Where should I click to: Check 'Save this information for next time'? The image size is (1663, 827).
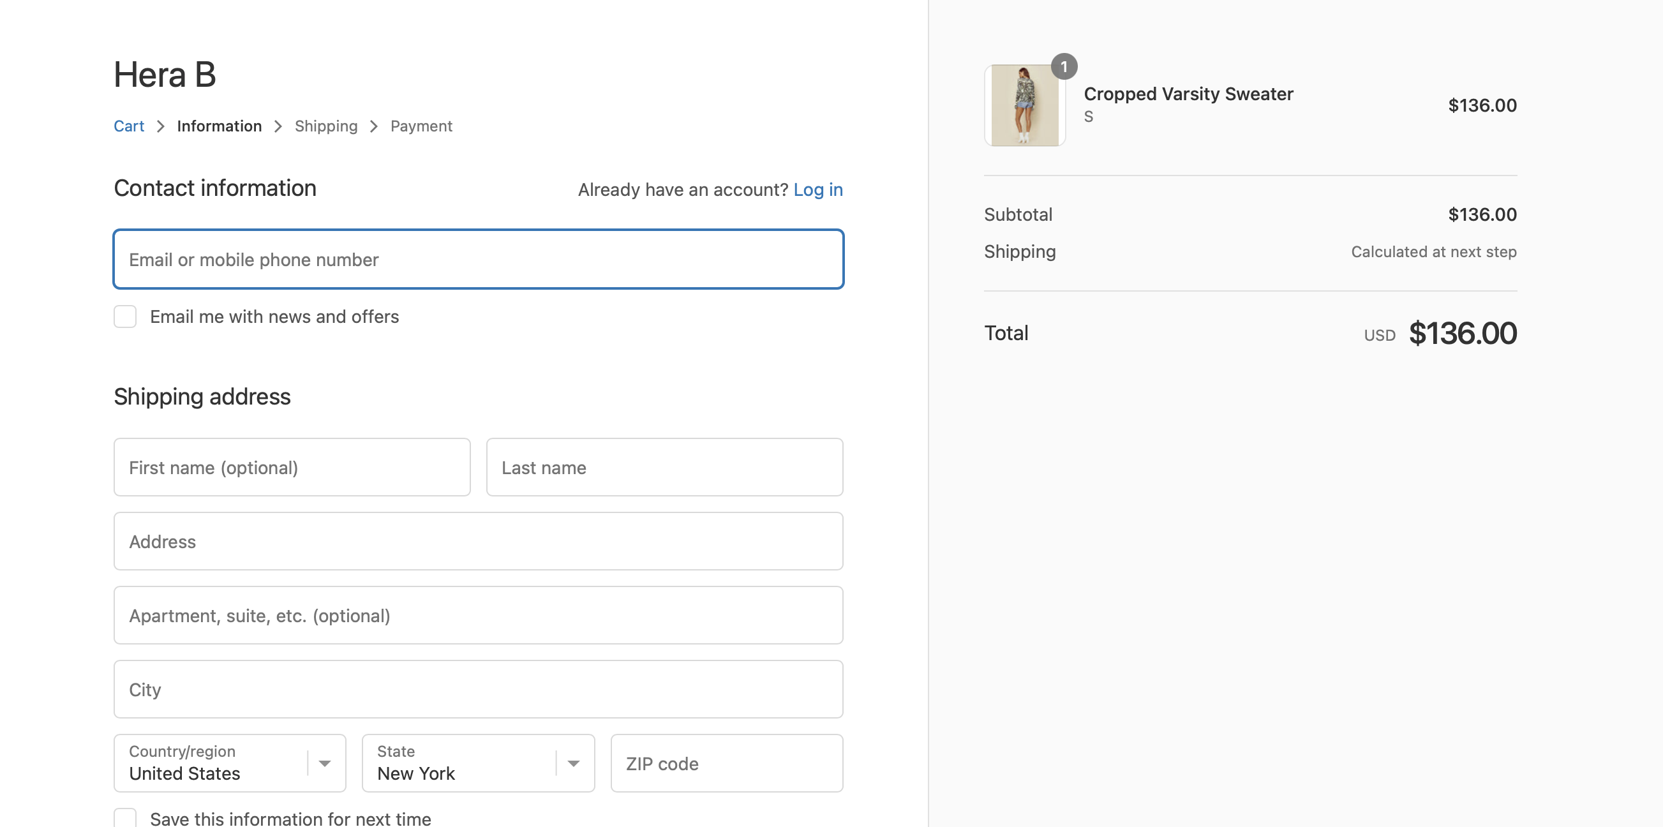point(124,817)
